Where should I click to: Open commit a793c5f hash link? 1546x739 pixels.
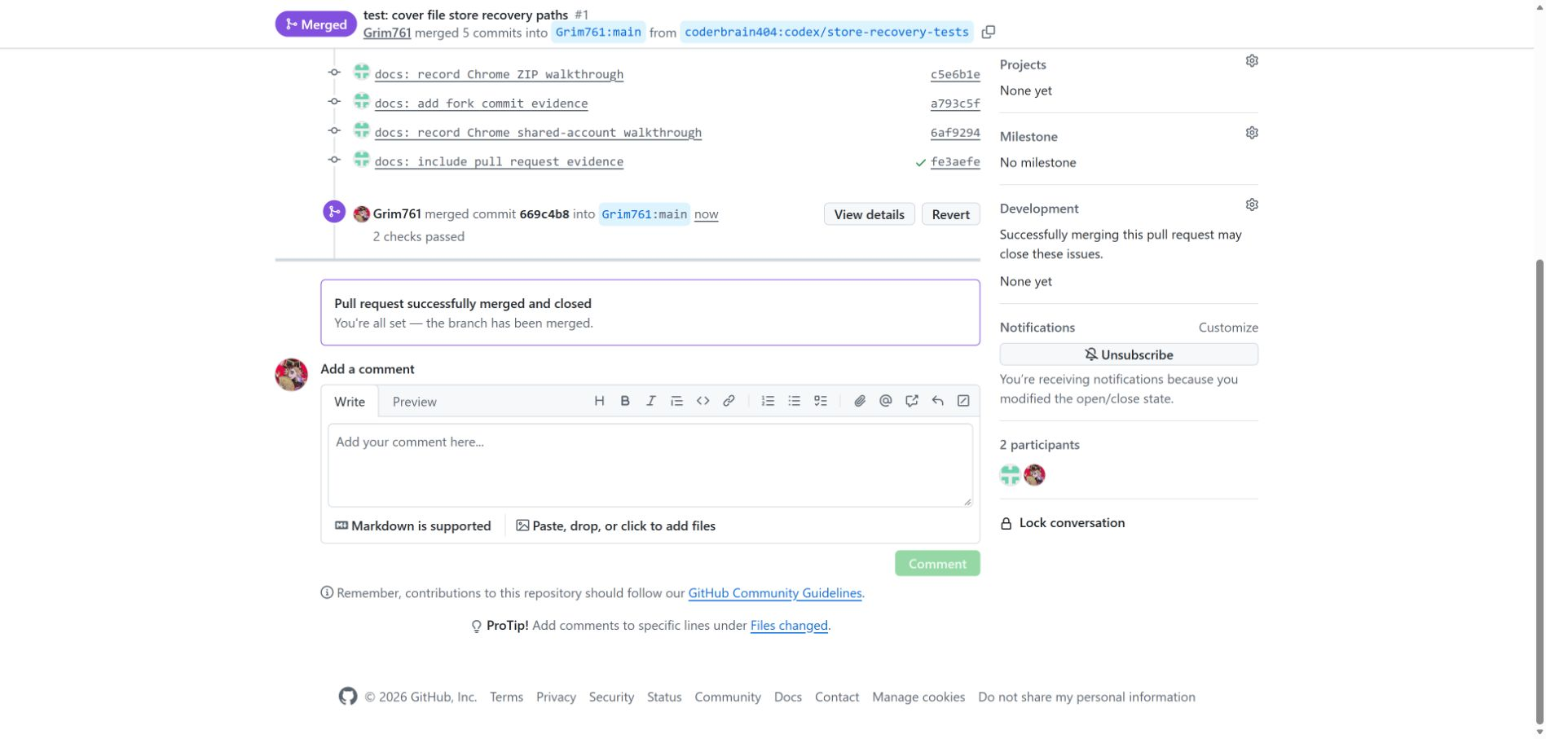coord(955,103)
